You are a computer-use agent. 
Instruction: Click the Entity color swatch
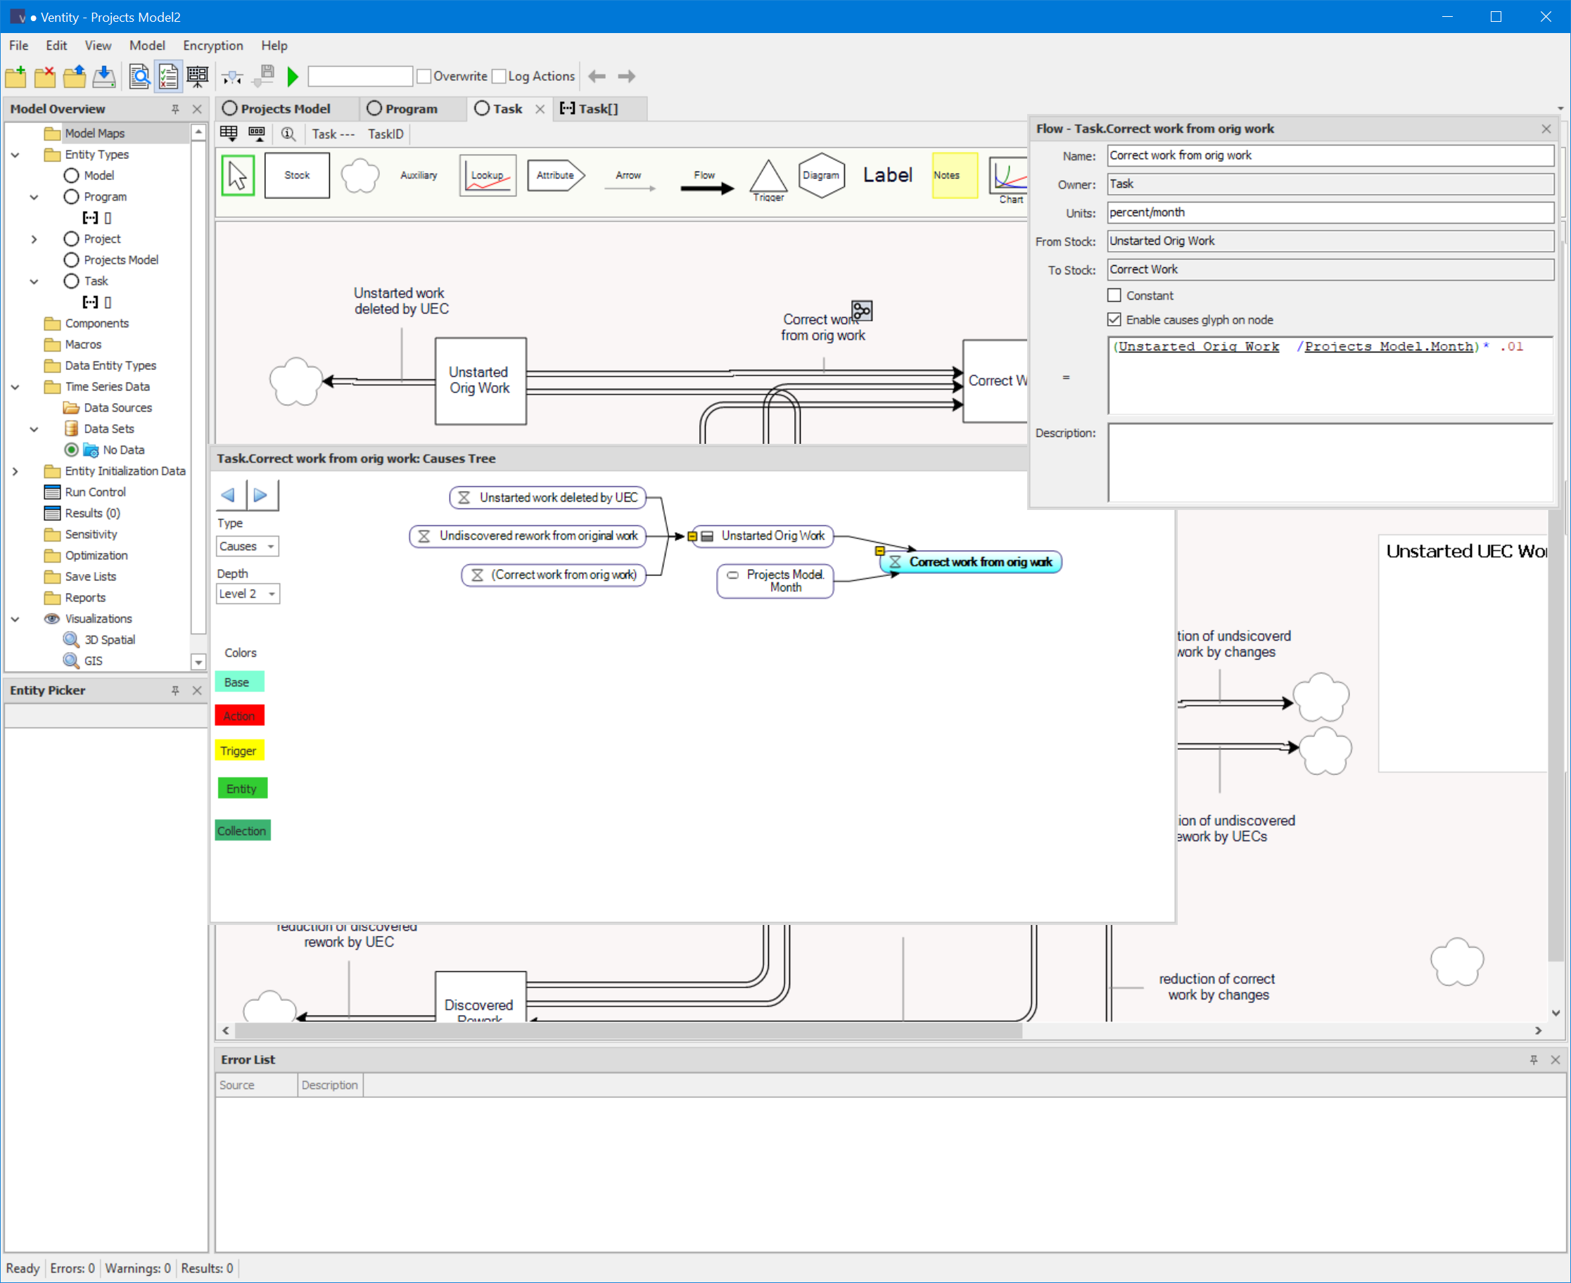(242, 788)
